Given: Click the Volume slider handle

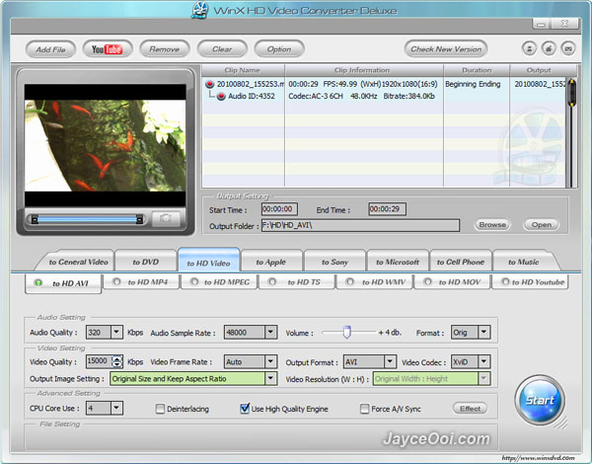Looking at the screenshot, I should click(x=346, y=332).
